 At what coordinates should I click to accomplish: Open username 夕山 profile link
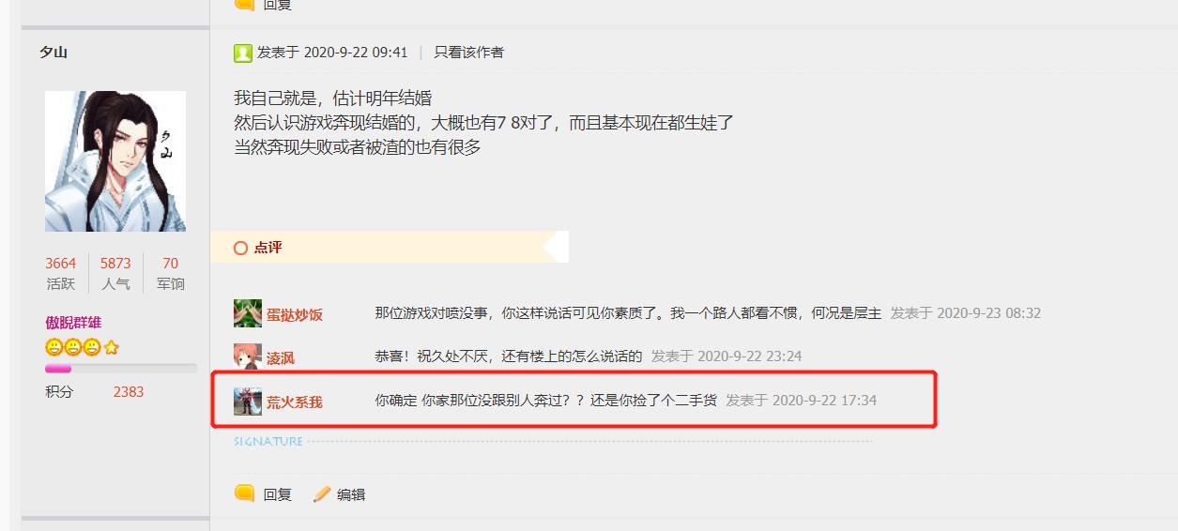54,53
